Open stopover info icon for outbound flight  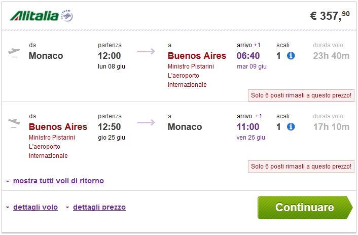[291, 55]
